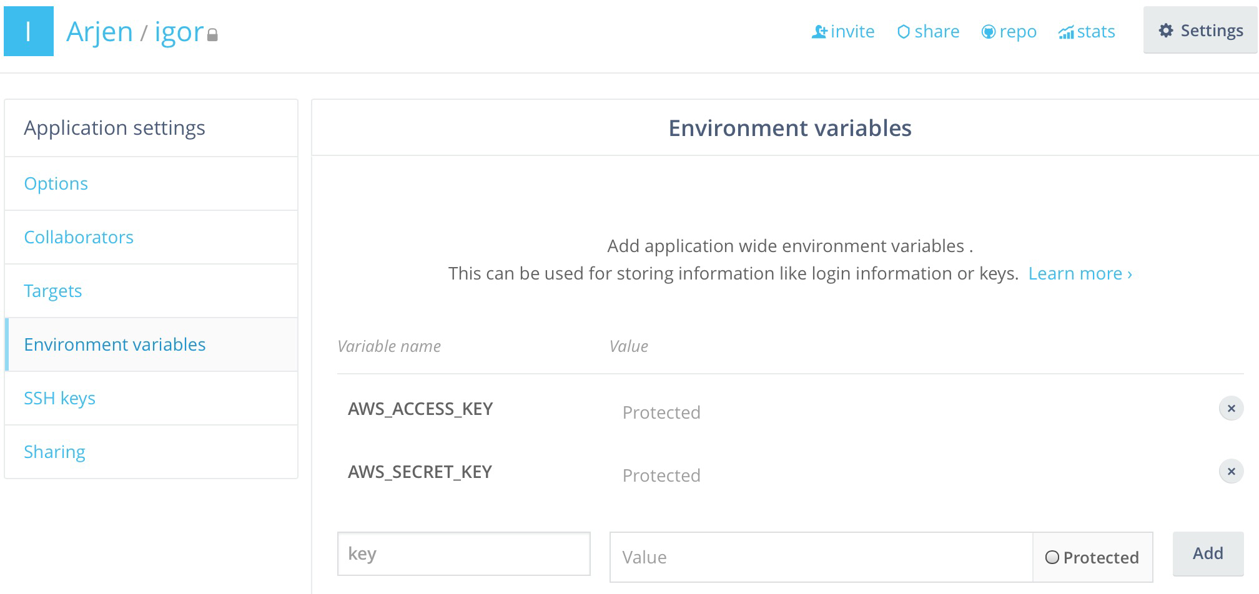Click the Add button
Image resolution: width=1259 pixels, height=594 pixels.
1208,553
